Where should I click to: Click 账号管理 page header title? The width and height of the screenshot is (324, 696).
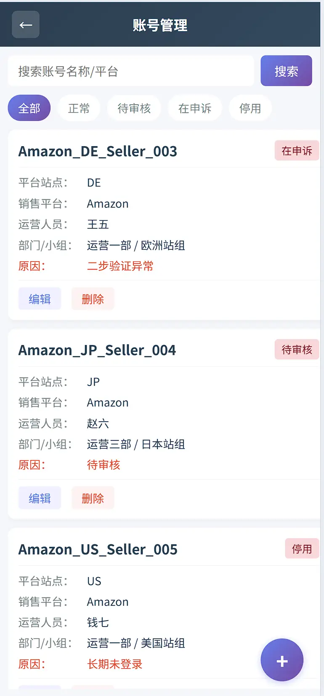[160, 25]
